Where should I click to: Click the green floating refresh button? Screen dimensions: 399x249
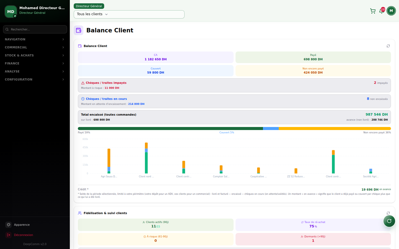tap(389, 221)
